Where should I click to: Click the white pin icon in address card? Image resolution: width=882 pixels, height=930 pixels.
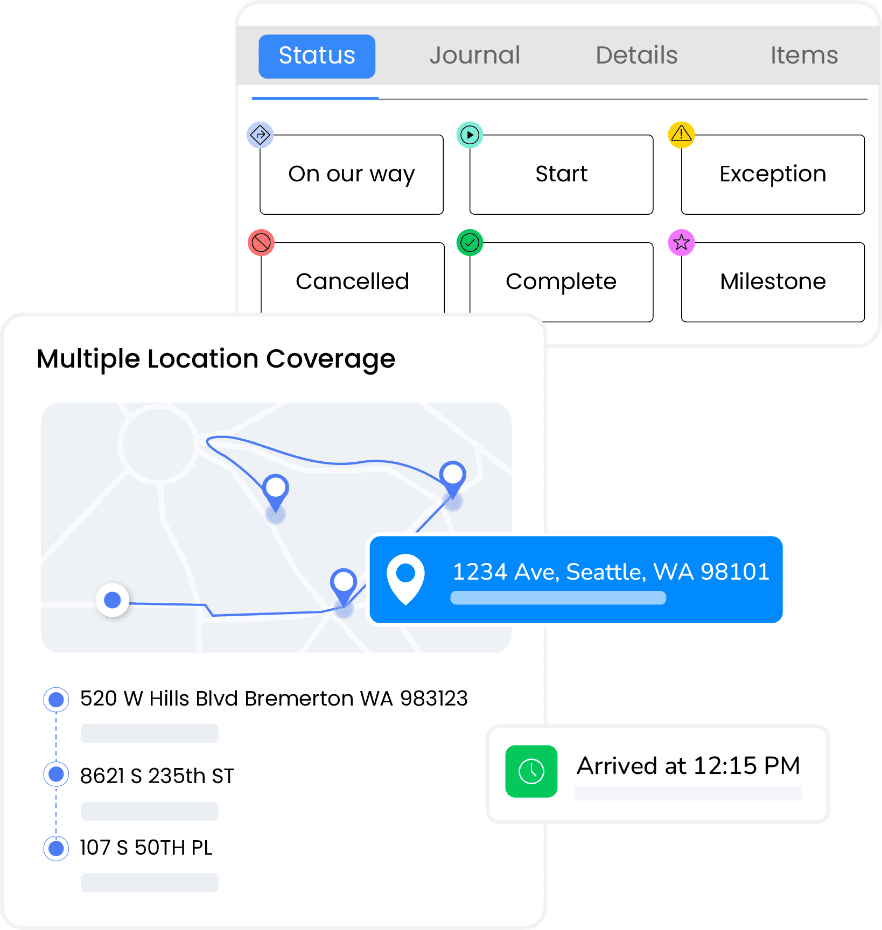point(405,579)
